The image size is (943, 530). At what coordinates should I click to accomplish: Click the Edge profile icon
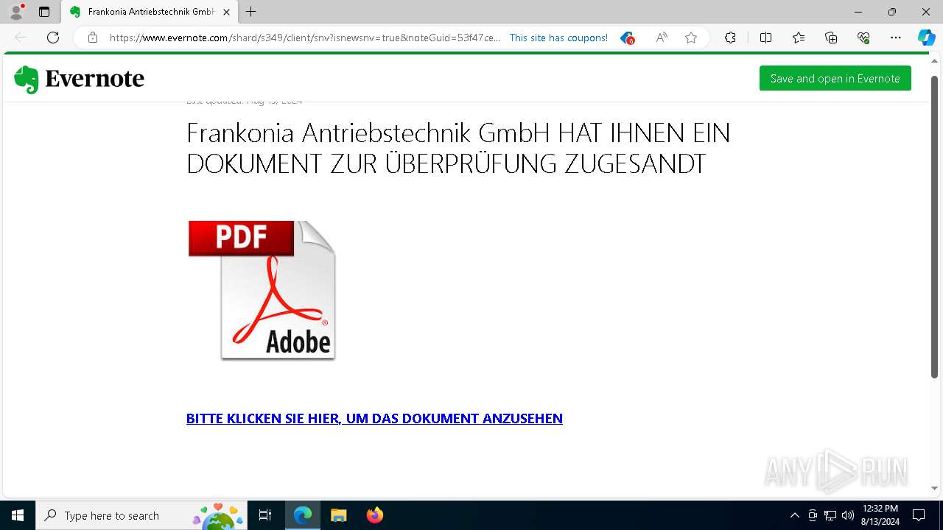16,12
